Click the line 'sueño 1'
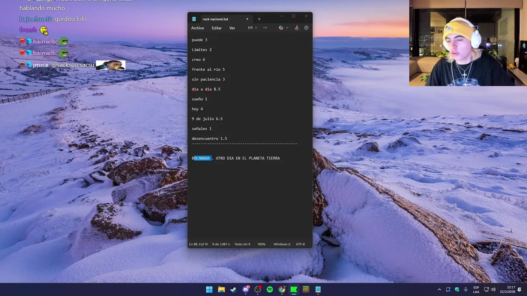 [200, 99]
